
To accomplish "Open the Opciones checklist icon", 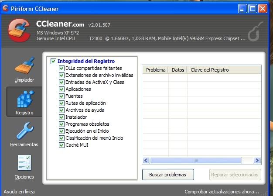I will point(24,163).
